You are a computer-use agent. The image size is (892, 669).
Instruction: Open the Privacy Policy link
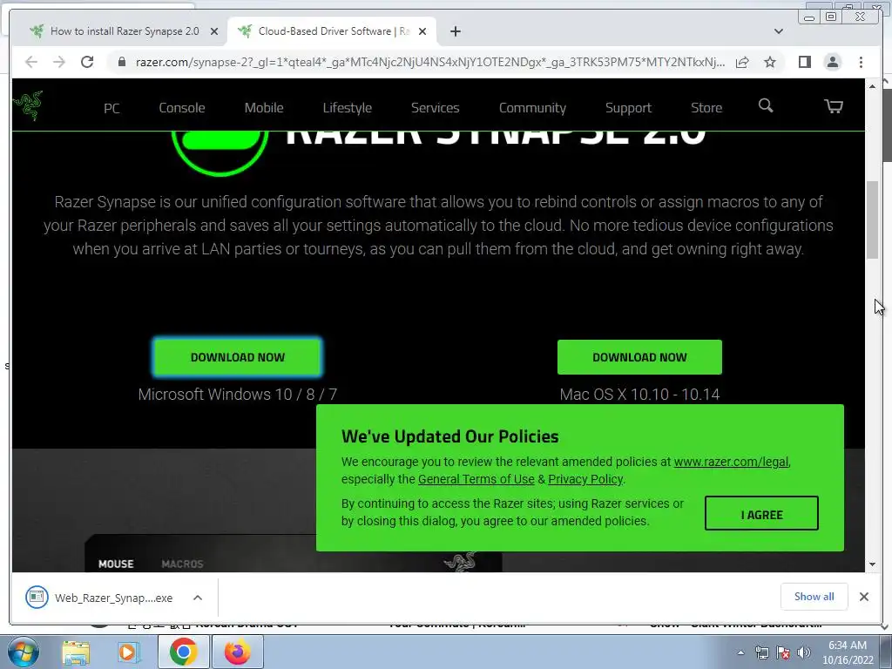point(585,479)
